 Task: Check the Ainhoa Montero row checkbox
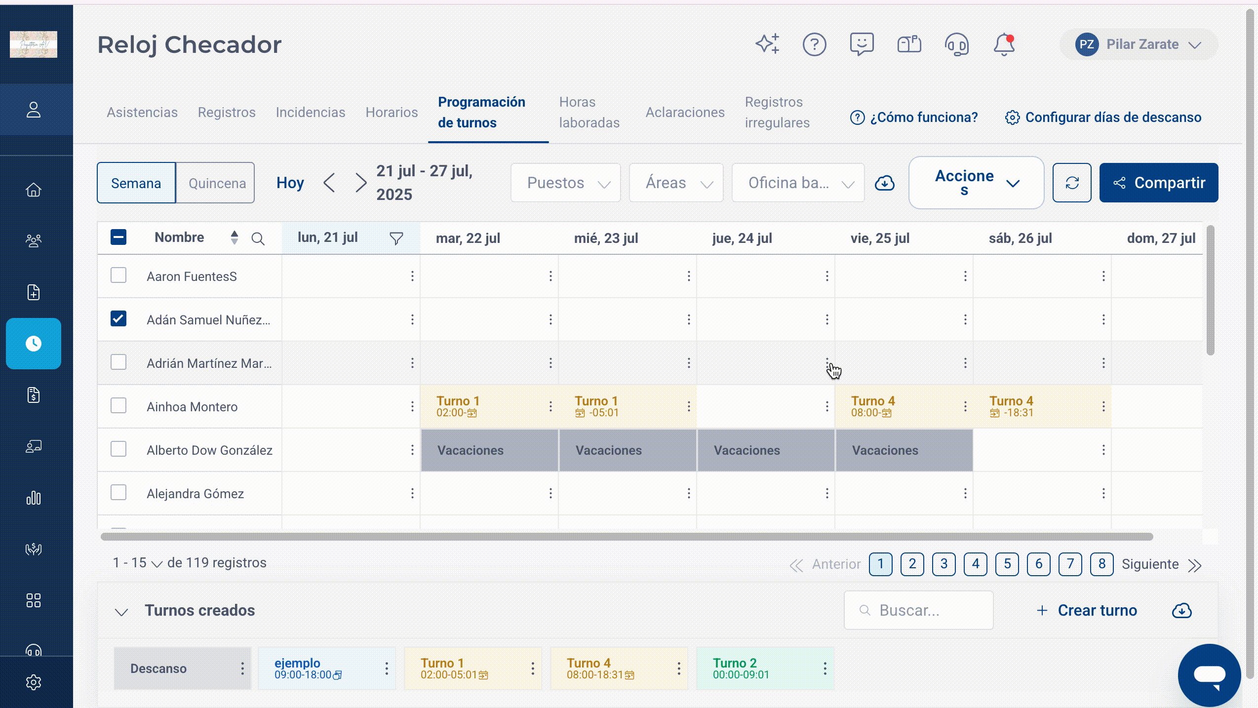pos(118,406)
